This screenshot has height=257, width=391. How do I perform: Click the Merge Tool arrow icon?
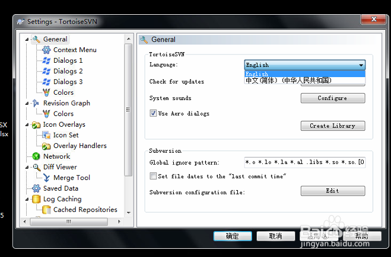tap(46, 178)
